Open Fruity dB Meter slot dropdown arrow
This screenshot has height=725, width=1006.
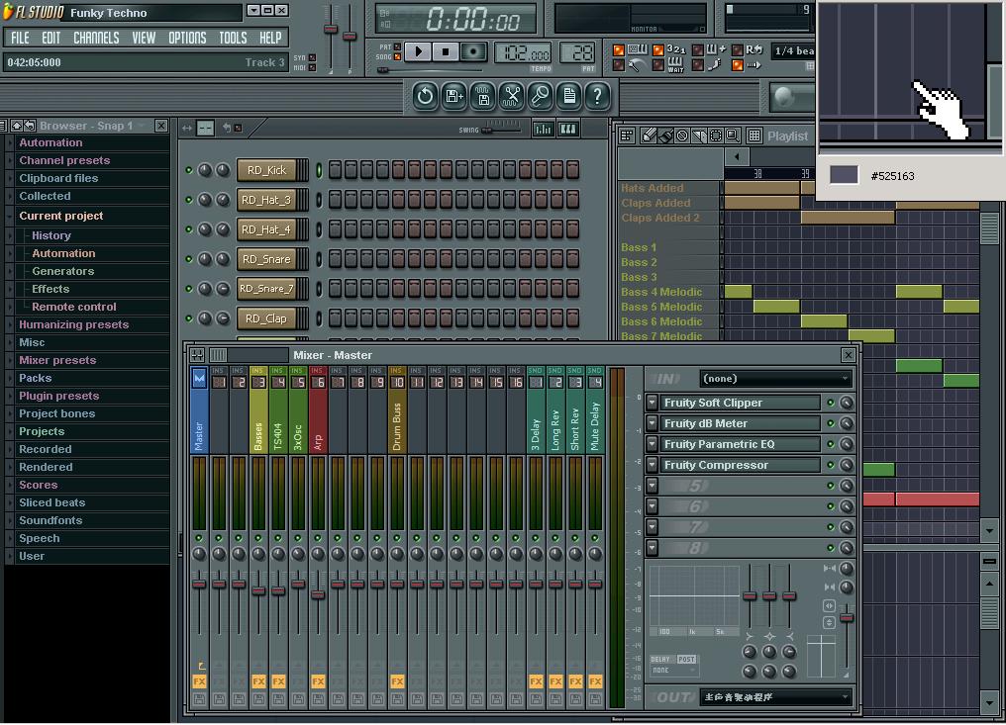pos(652,423)
